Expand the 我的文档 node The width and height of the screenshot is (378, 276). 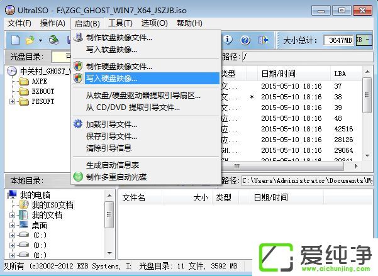click(12, 215)
